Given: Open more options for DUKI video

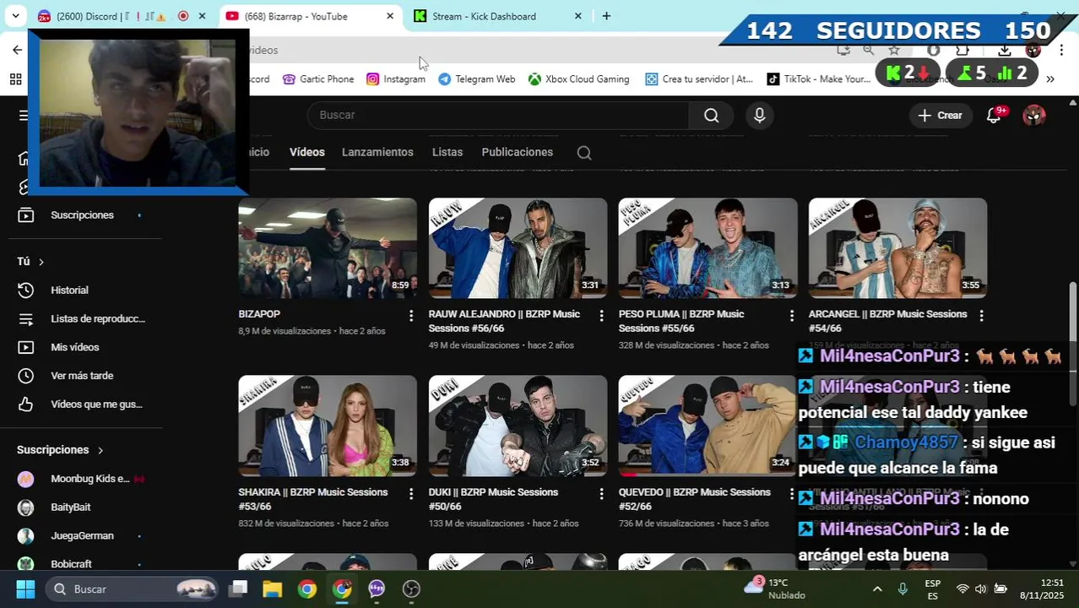Looking at the screenshot, I should (601, 493).
